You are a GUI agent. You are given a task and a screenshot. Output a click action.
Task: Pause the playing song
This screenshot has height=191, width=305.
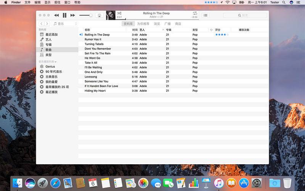pos(64,15)
